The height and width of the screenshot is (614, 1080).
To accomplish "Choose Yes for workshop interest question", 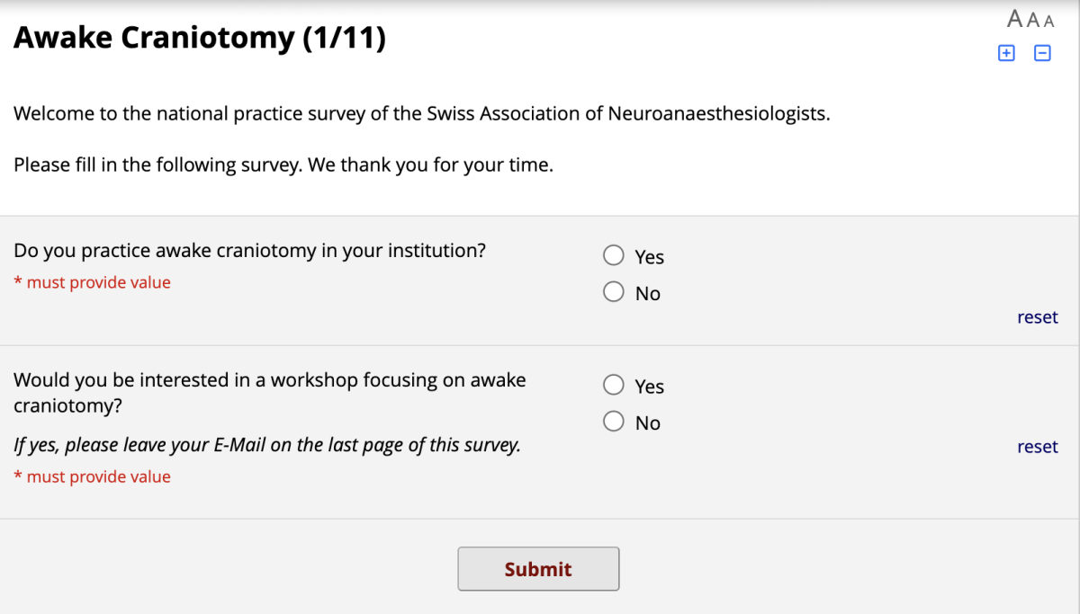I will coord(614,385).
